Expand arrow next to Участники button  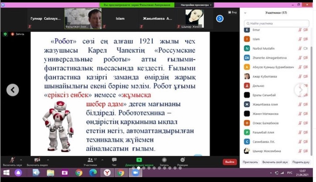coord(102,160)
